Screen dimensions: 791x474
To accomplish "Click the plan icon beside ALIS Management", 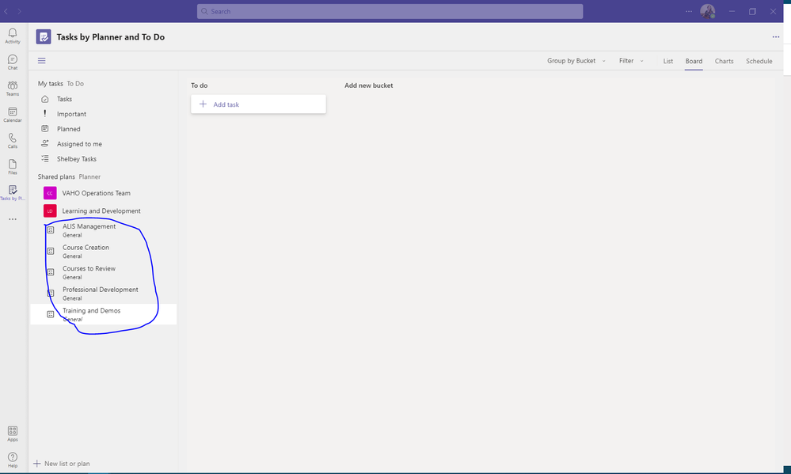I will tap(51, 230).
